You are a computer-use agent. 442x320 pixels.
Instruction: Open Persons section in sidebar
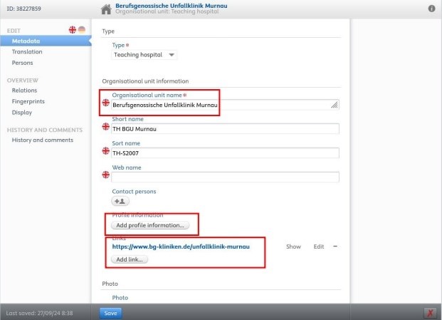tap(22, 63)
